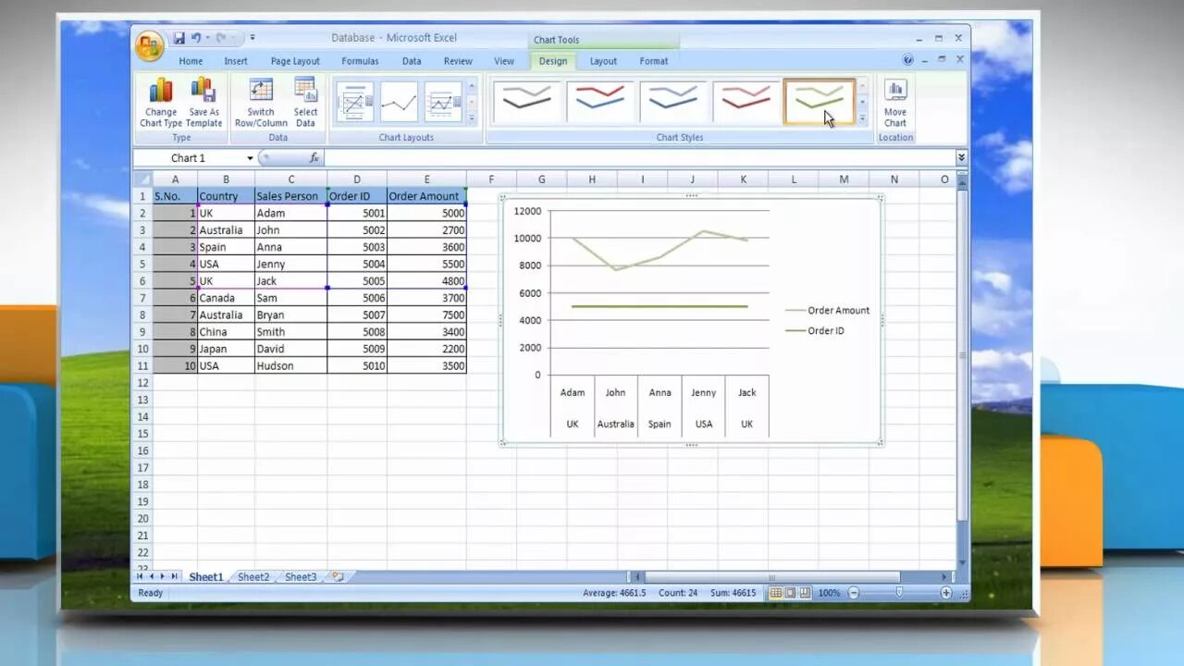Expand the Chart Layouts gallery More arrow
This screenshot has height=666, width=1184.
(x=472, y=118)
